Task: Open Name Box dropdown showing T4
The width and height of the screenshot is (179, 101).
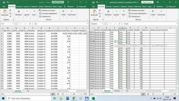Action: [13, 24]
